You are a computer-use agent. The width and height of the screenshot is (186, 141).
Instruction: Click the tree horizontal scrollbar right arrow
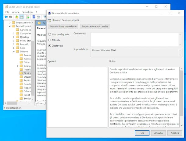point(29,103)
